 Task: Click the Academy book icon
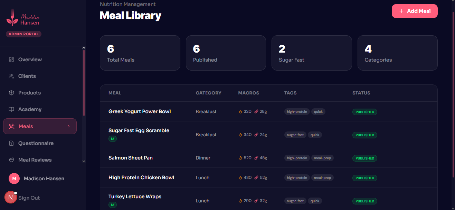(11, 109)
